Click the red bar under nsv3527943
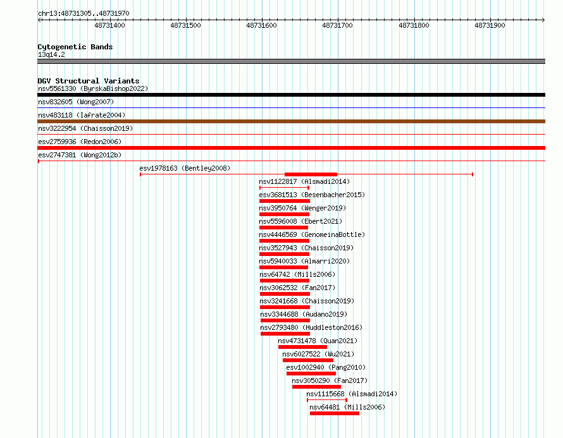Viewport: 563px width, 438px height. [x=285, y=254]
